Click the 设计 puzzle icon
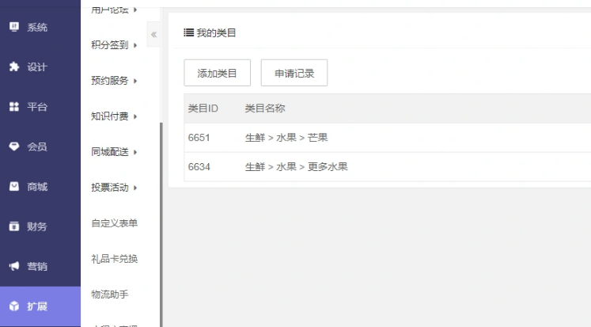The width and height of the screenshot is (591, 327). pos(14,67)
